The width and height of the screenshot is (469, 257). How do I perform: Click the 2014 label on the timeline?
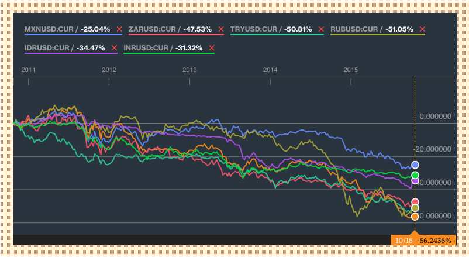click(x=270, y=70)
